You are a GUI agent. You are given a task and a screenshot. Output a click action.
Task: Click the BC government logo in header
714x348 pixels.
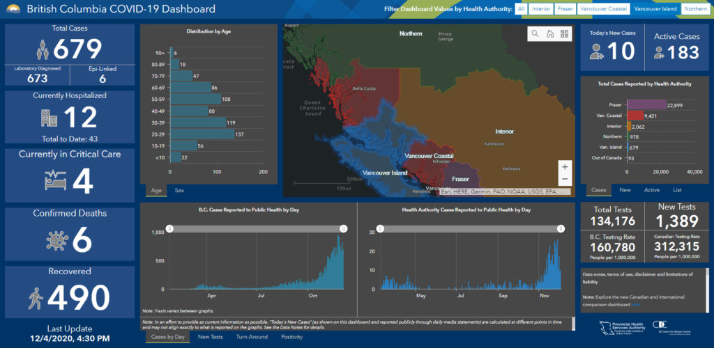[x=12, y=10]
